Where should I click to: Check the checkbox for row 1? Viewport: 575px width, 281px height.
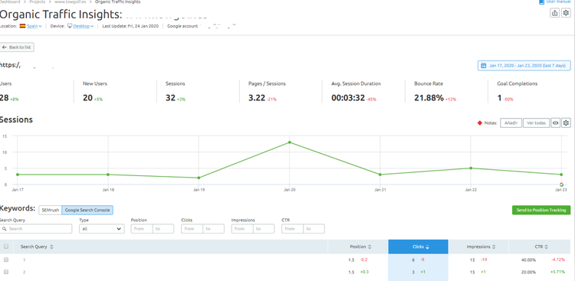[6, 260]
